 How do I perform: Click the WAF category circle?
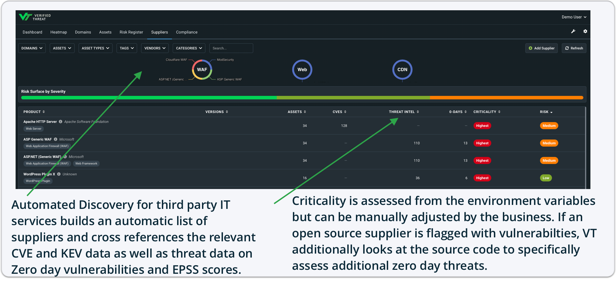coord(202,70)
